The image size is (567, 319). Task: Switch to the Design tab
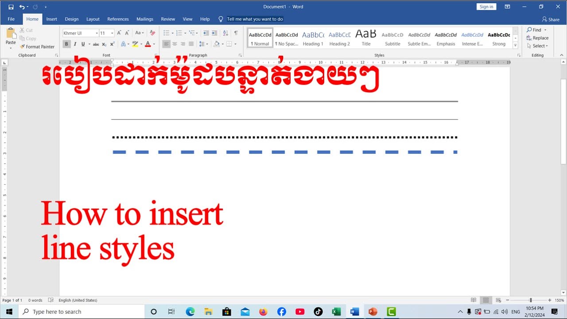coord(72,19)
